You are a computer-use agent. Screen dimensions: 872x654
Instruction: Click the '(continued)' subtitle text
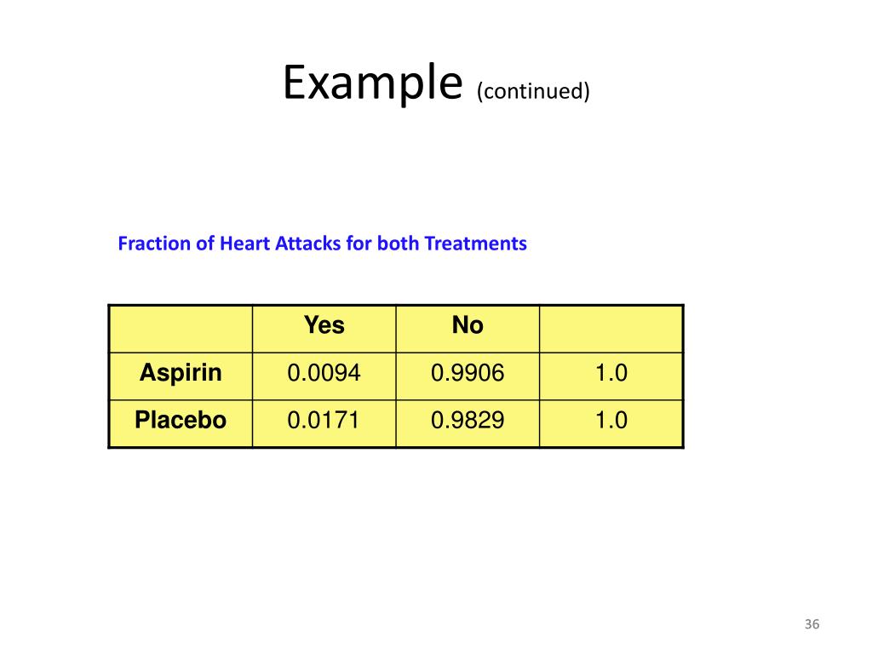tap(533, 90)
